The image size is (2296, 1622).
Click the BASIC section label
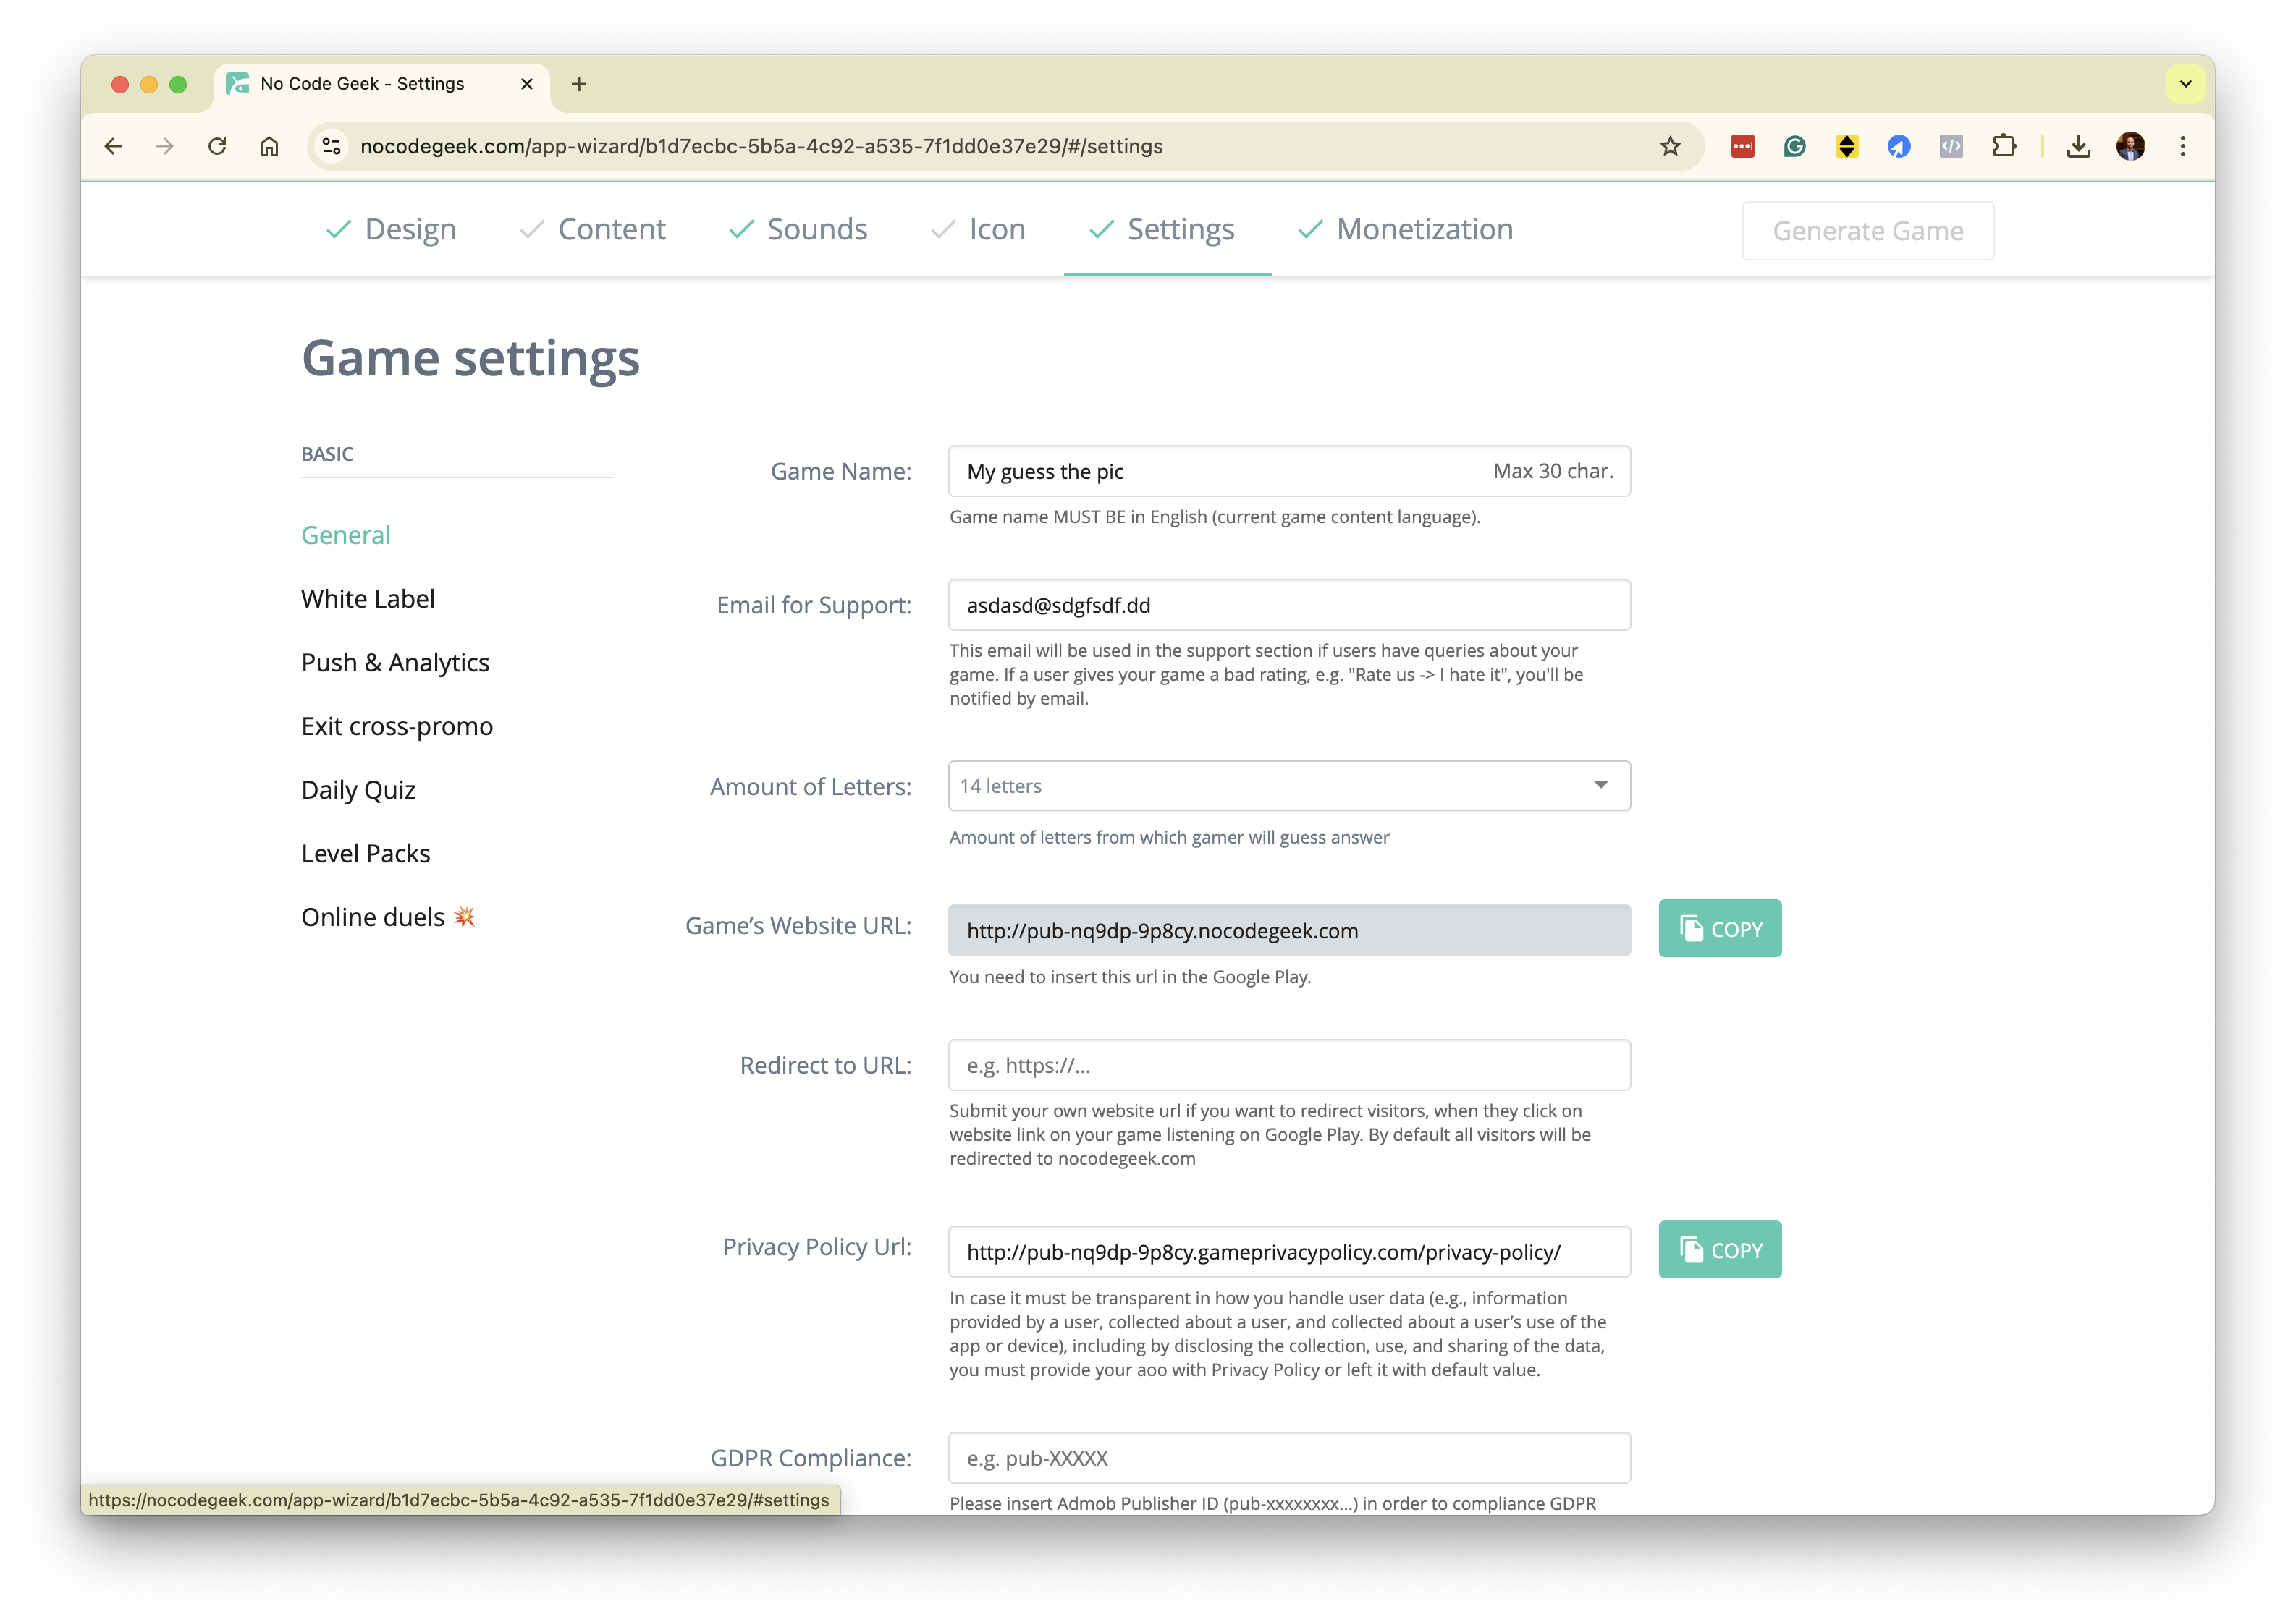point(327,454)
